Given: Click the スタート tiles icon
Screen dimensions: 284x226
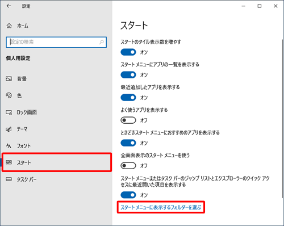Looking at the screenshot, I should 9,162.
